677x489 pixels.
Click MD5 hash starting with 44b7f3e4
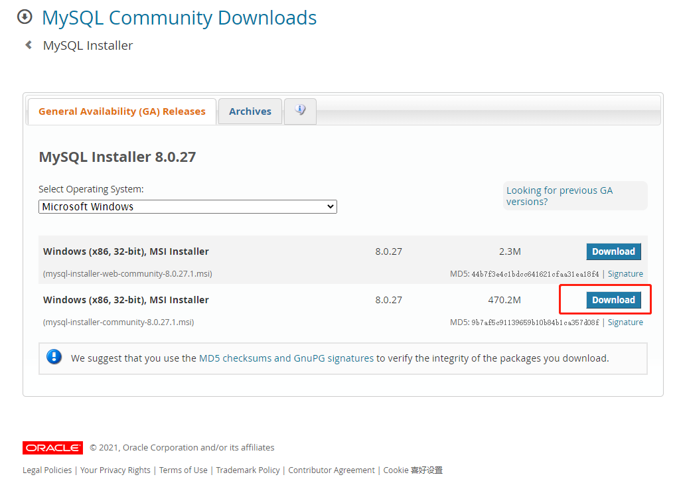[x=535, y=274]
